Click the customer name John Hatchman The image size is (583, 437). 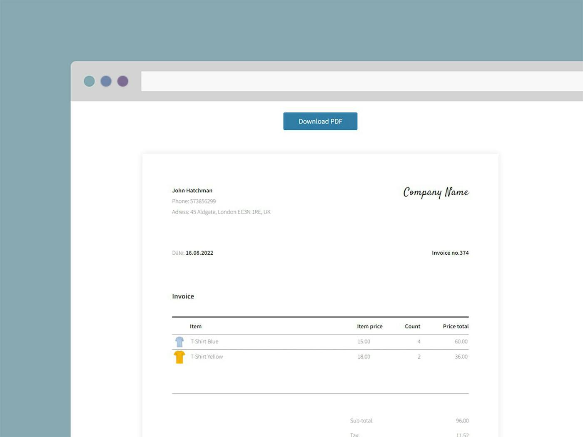point(192,190)
